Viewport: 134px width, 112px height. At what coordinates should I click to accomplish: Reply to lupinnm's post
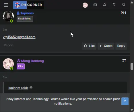(121, 46)
